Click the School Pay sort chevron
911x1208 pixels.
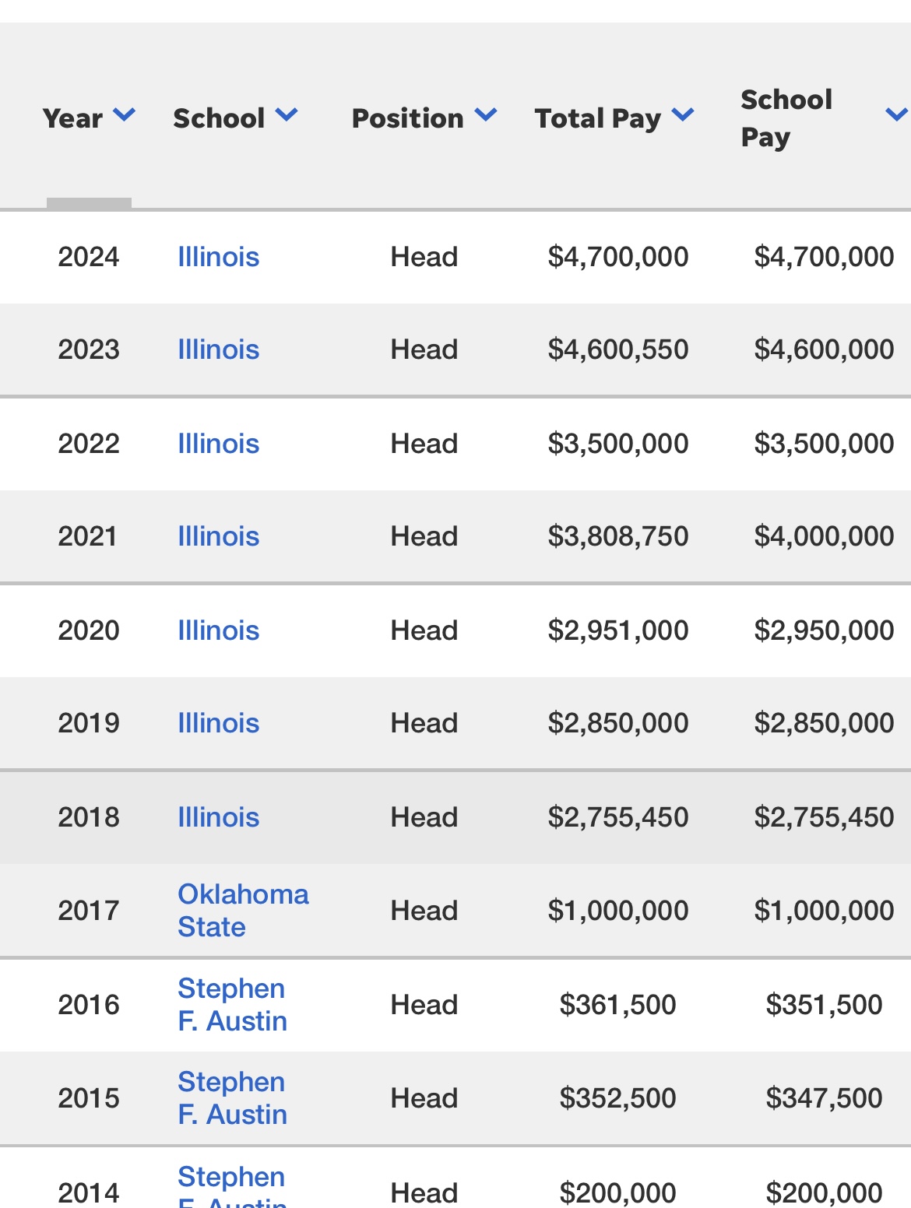[x=896, y=115]
